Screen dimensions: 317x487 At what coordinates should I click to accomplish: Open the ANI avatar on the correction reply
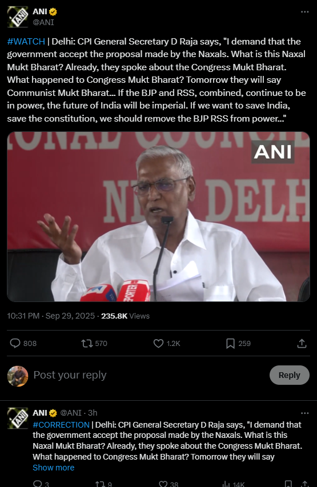pyautogui.click(x=18, y=418)
